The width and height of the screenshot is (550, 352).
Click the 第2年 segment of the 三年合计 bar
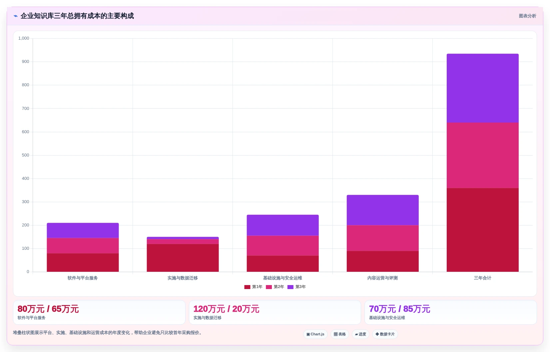pyautogui.click(x=482, y=156)
